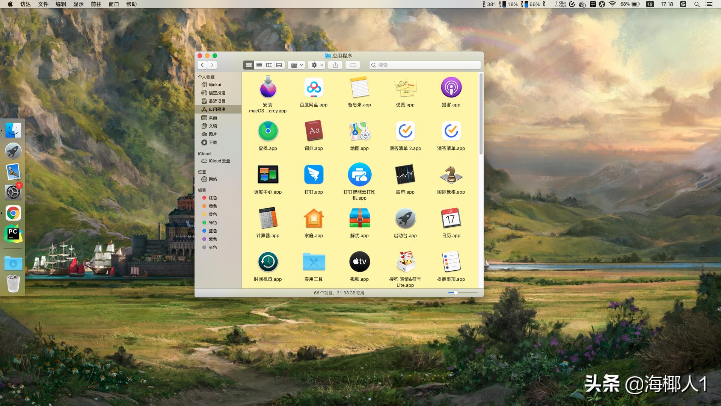Image resolution: width=721 pixels, height=406 pixels.
Task: Open 百度网盘.app from Applications
Action: pos(314,87)
